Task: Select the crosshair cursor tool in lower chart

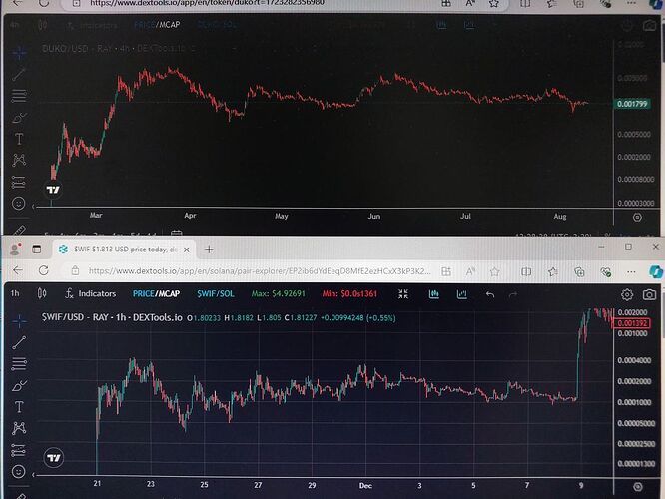Action: tap(19, 321)
